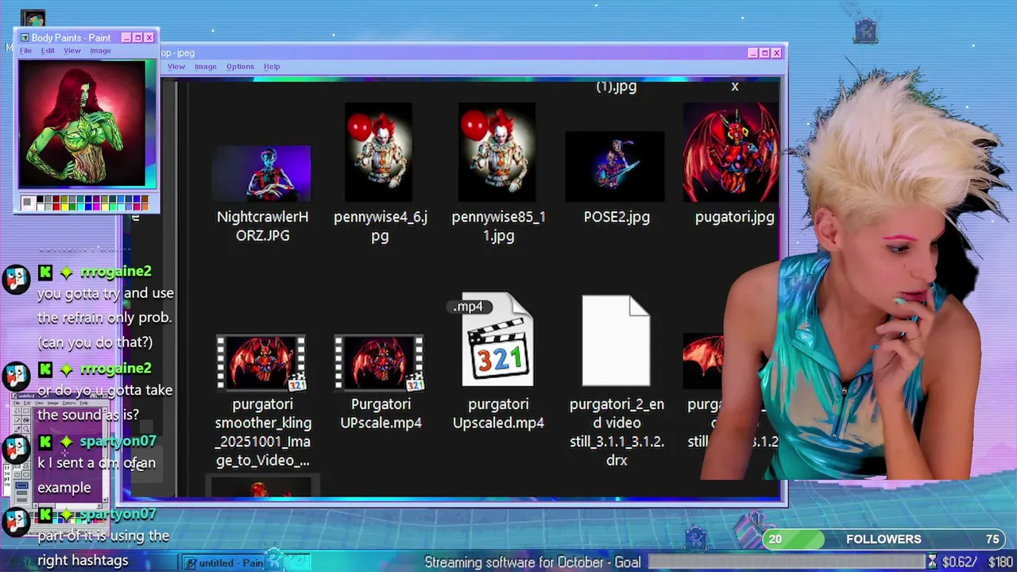The image size is (1017, 572).
Task: Select NightcrawlerHORZ.JPG thumbnail
Action: (x=262, y=172)
